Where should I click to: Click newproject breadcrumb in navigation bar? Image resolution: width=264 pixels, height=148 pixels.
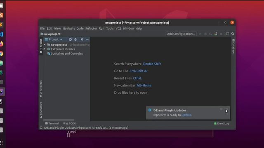point(50,34)
